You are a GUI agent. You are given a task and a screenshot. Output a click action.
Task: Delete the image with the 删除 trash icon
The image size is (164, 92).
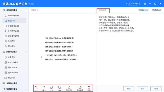click(89, 88)
